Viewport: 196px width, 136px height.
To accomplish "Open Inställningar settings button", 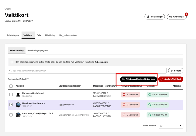I will pyautogui.click(x=155, y=17).
